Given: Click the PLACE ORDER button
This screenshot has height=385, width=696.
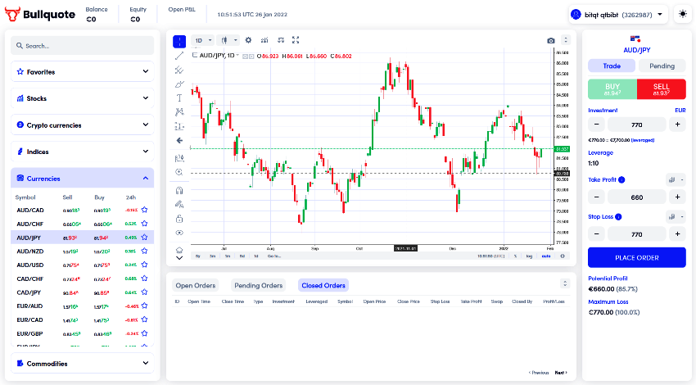Looking at the screenshot, I should tap(636, 257).
